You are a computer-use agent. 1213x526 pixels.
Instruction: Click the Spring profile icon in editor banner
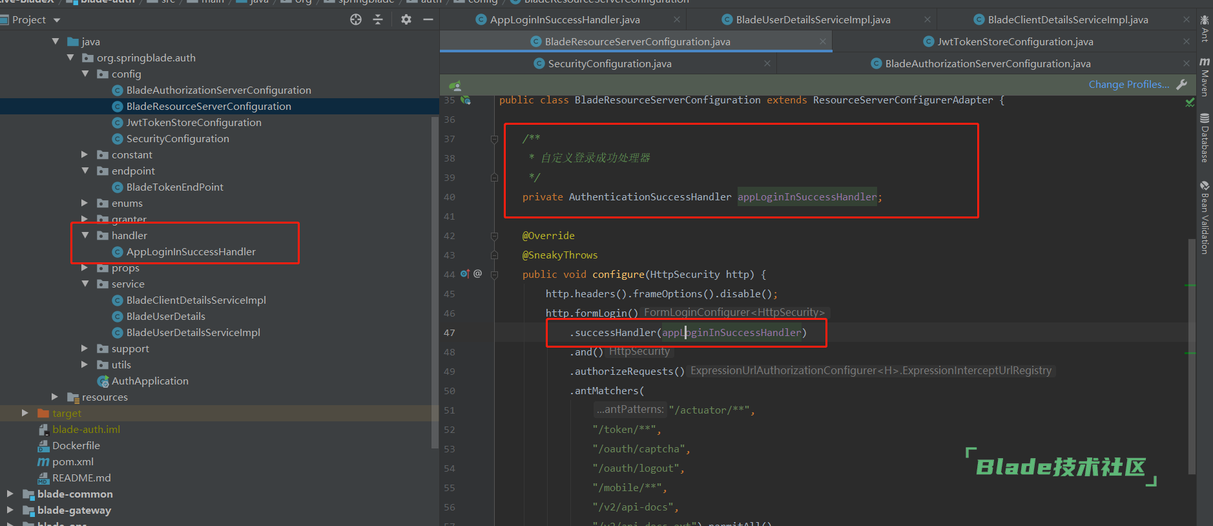click(x=455, y=85)
